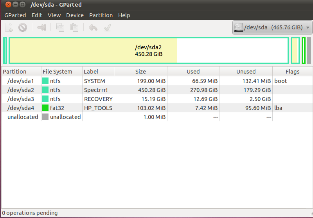Maximize the GParted window
Screen dimensions: 313x218
tap(23, 4)
